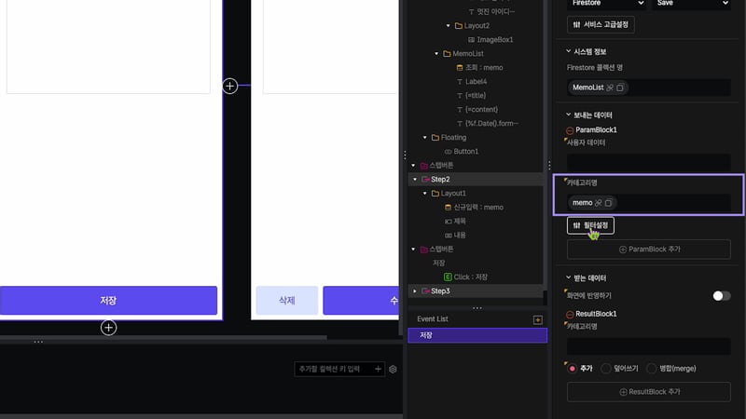The height and width of the screenshot is (419, 746).
Task: Click the remove icon beside ResultBlock1
Action: coord(570,314)
